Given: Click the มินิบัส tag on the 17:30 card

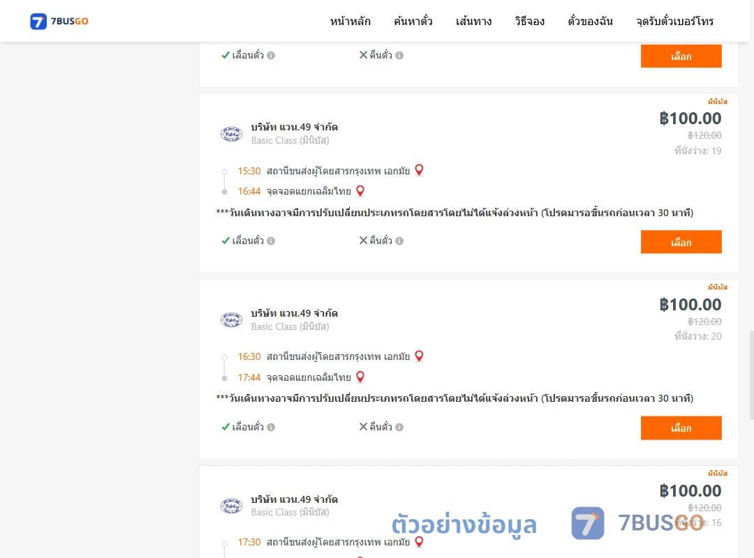Looking at the screenshot, I should [718, 473].
